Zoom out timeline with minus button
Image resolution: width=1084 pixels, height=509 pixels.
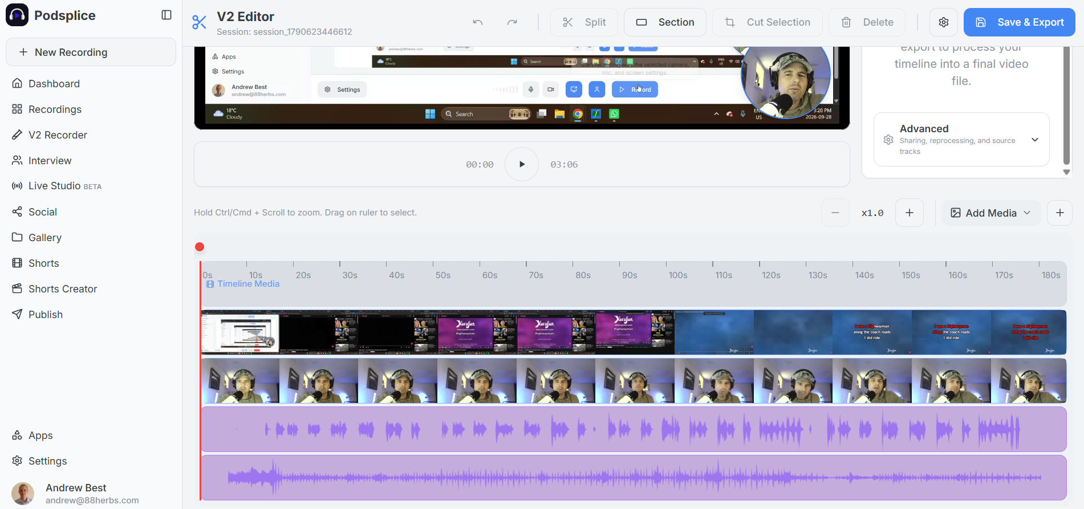coord(835,213)
